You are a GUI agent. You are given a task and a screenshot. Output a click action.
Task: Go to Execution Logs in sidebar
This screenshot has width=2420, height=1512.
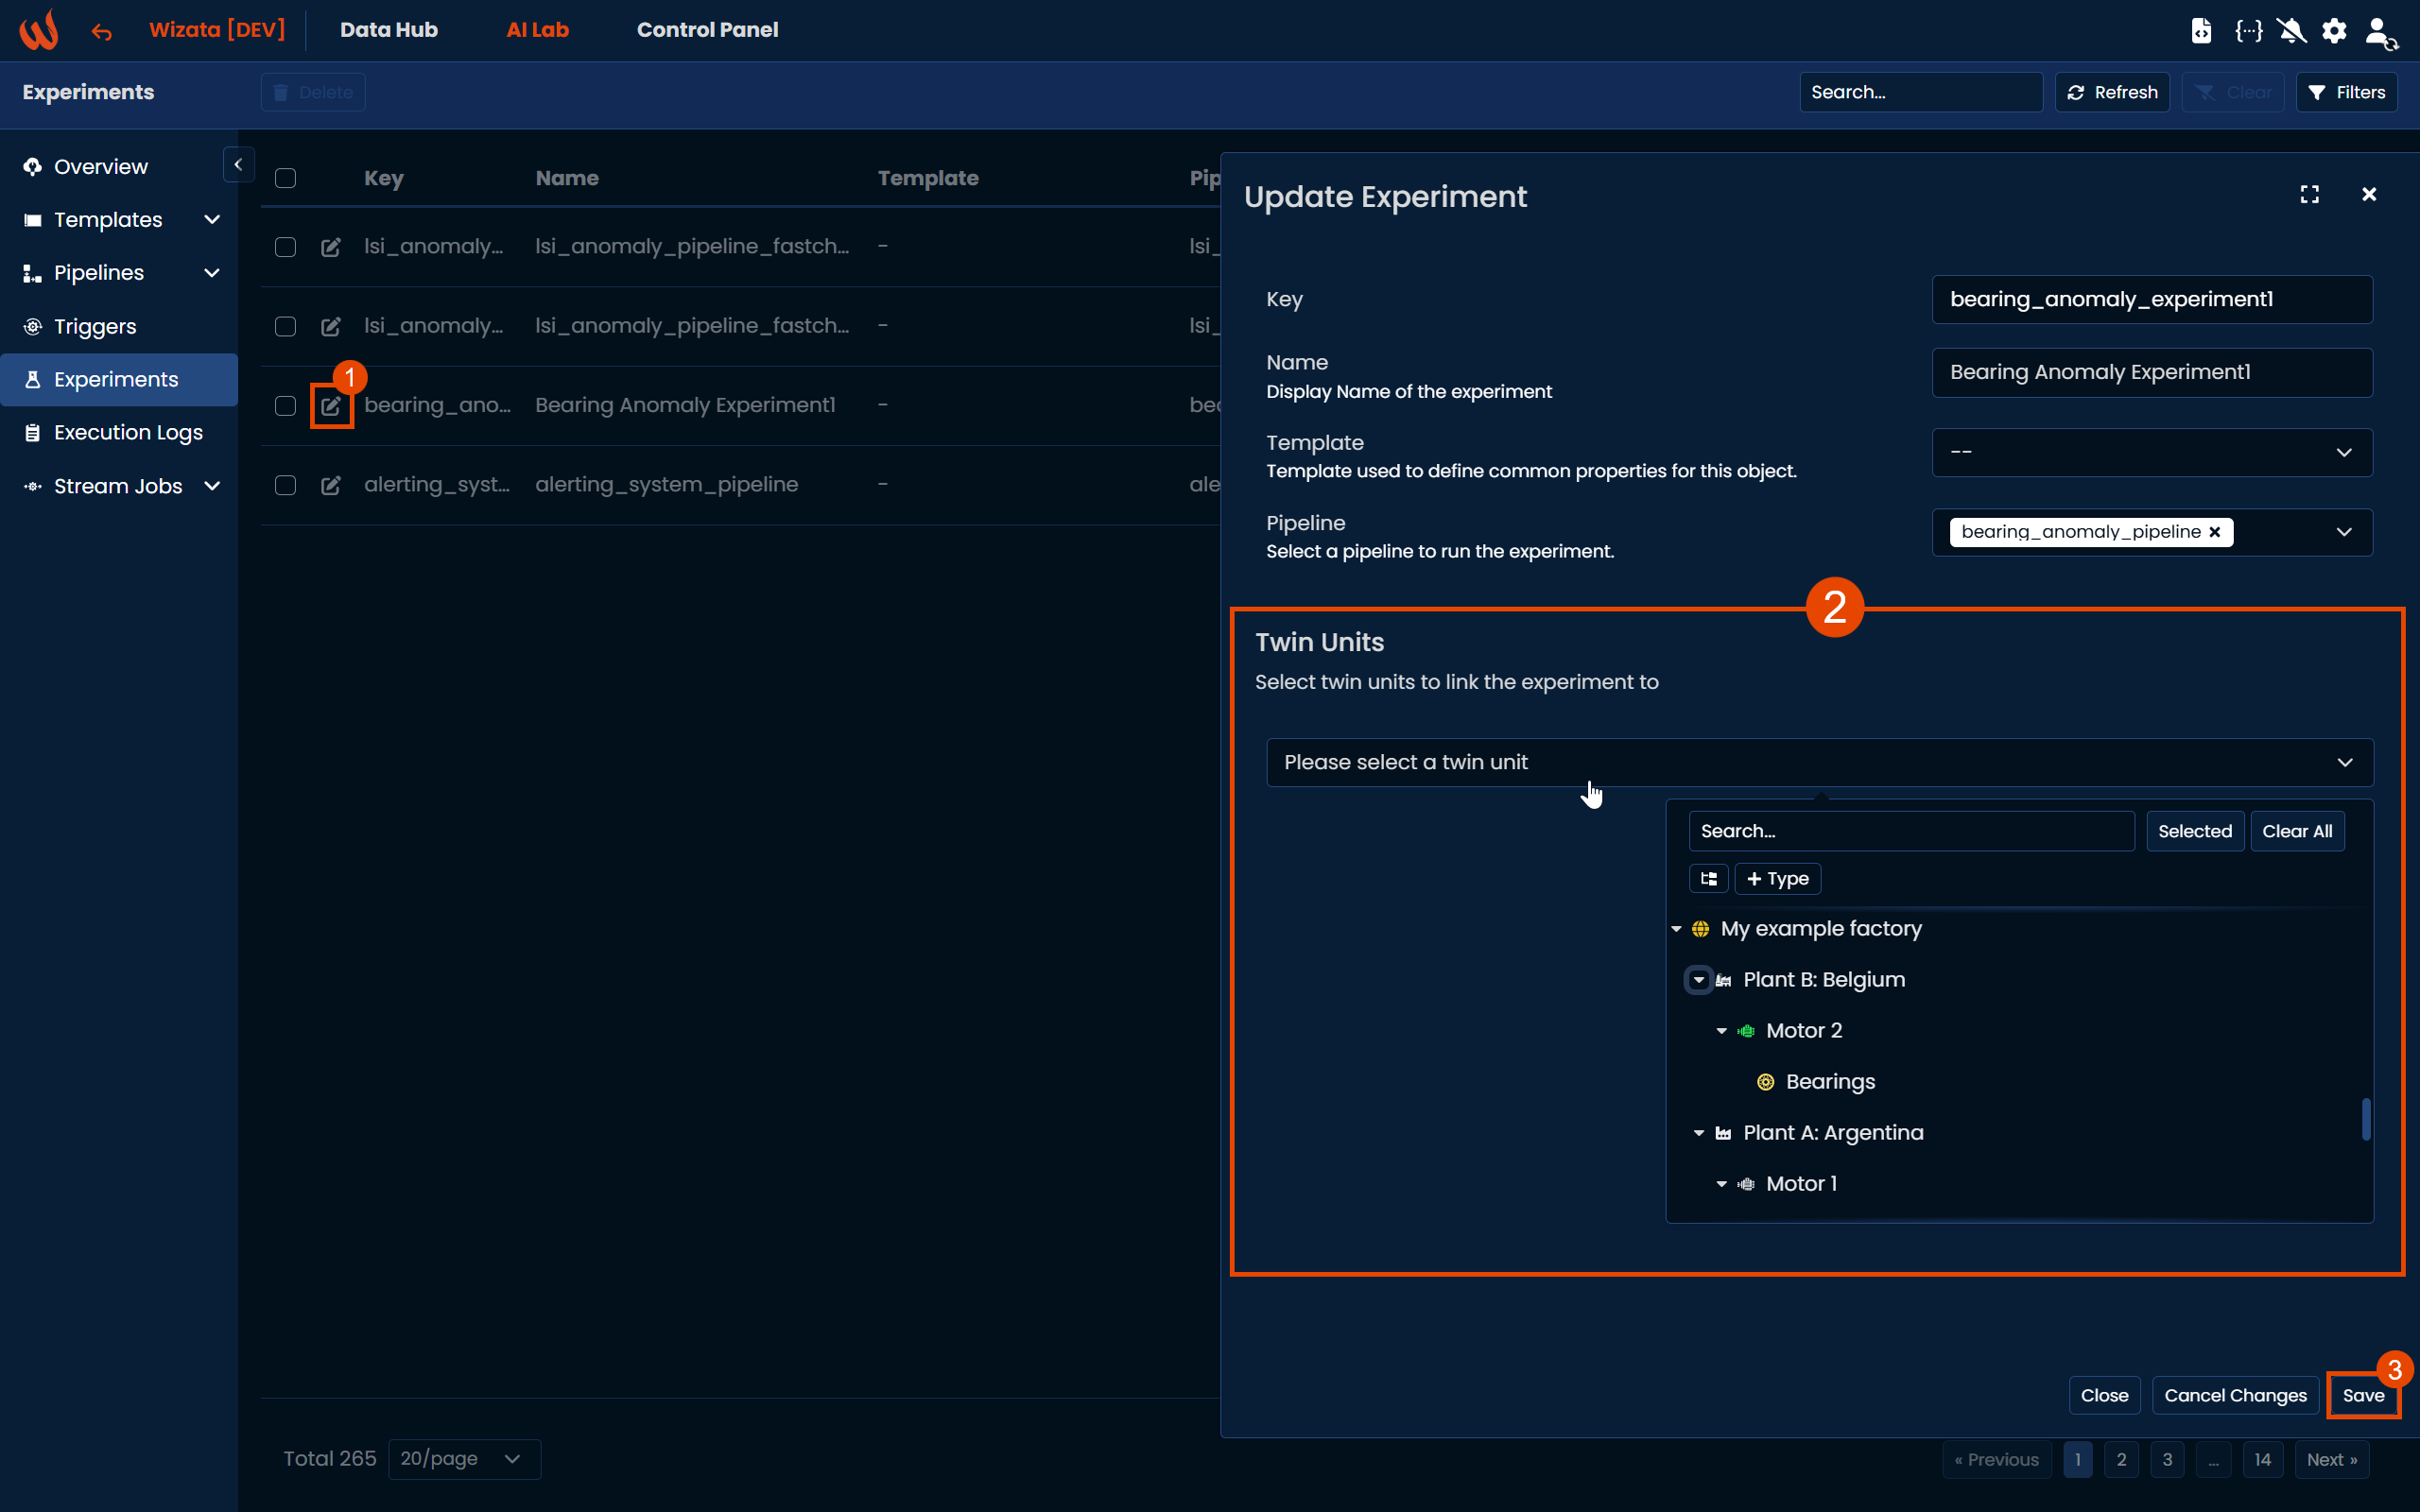tap(128, 433)
